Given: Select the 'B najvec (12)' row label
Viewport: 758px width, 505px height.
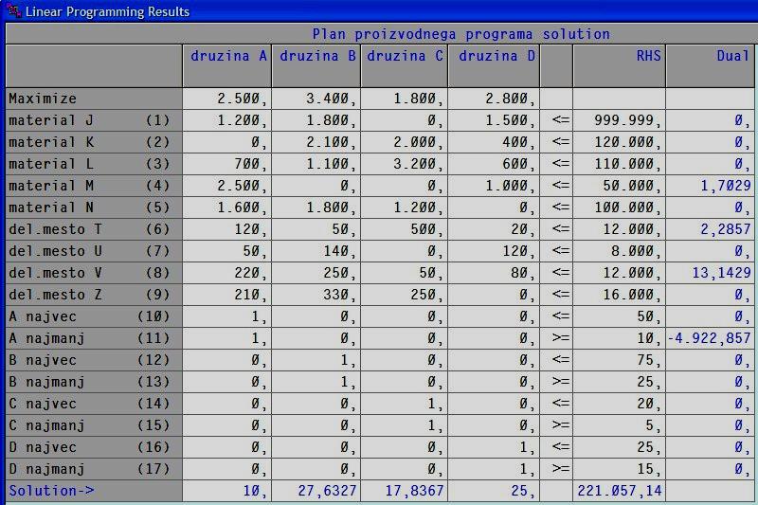Looking at the screenshot, I should [x=94, y=360].
